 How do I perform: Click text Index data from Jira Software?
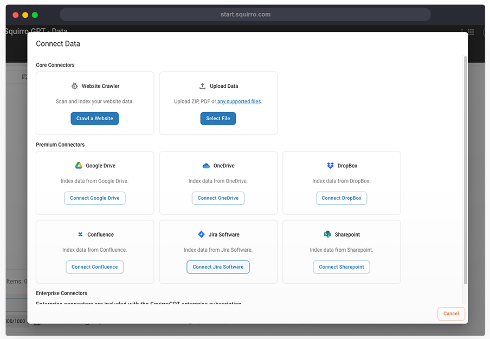(x=218, y=250)
